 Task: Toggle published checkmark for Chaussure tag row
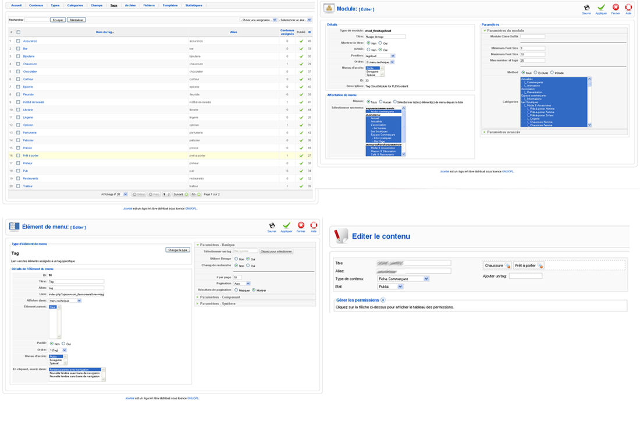coord(301,64)
